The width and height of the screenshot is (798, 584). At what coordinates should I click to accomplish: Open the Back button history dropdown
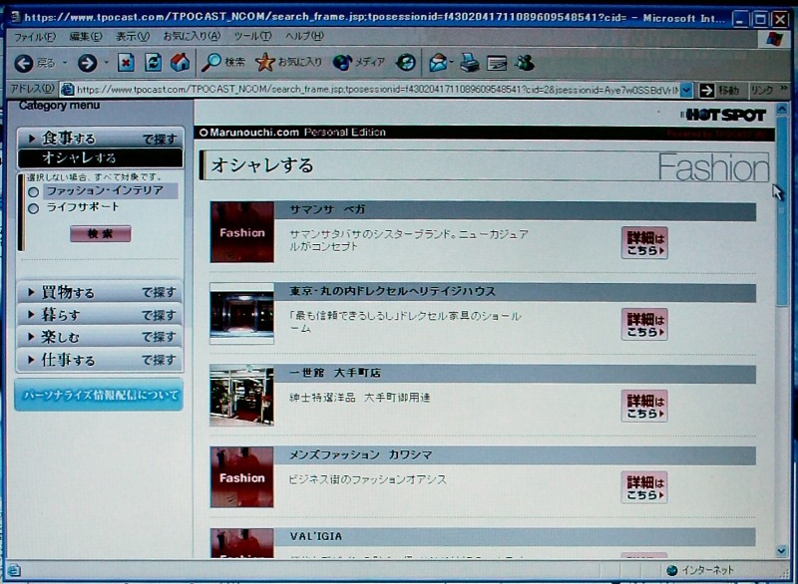click(x=65, y=63)
